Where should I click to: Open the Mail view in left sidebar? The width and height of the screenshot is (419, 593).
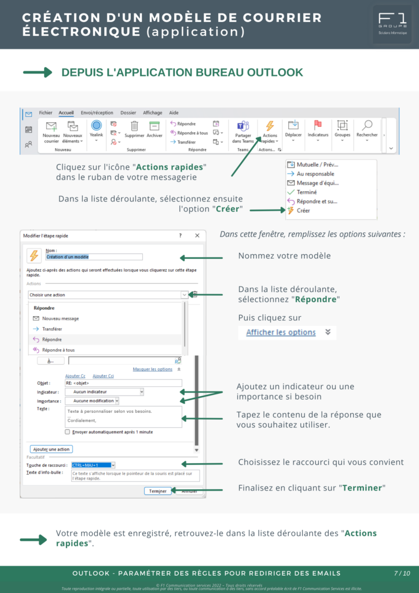click(x=28, y=115)
